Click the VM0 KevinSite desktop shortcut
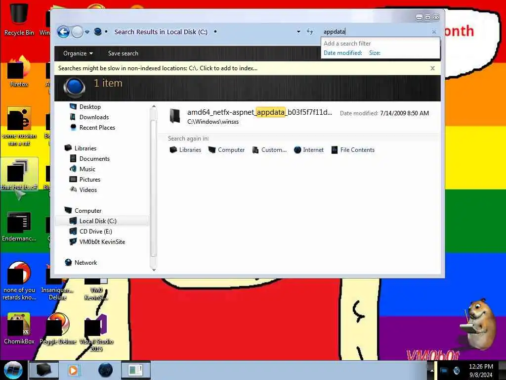This screenshot has height=380, width=506. coord(96,289)
